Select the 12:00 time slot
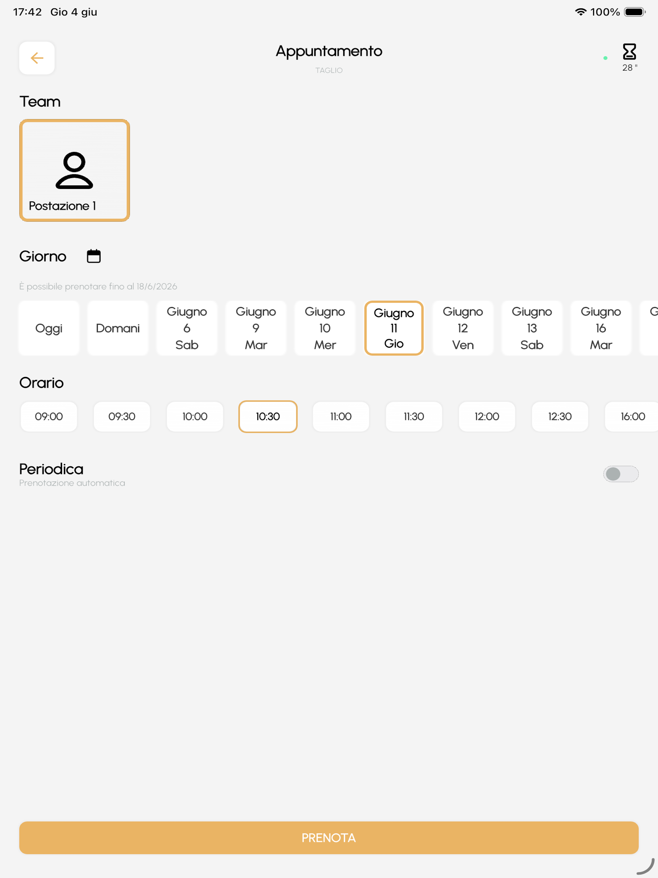This screenshot has width=658, height=878. click(487, 417)
